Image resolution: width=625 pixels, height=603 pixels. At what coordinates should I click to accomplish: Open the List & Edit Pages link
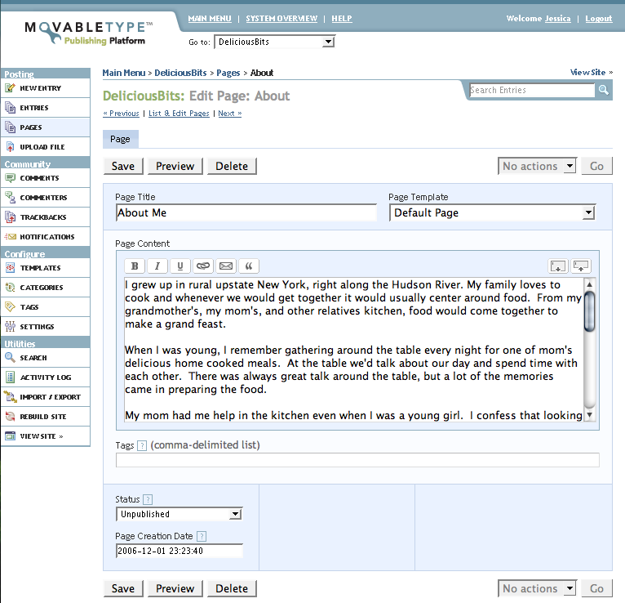[179, 114]
